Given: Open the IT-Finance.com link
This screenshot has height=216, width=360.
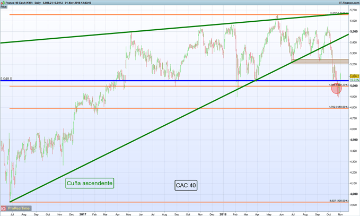Looking at the screenshot, I should (x=349, y=3).
